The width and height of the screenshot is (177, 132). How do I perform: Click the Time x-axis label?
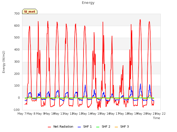[157, 118]
